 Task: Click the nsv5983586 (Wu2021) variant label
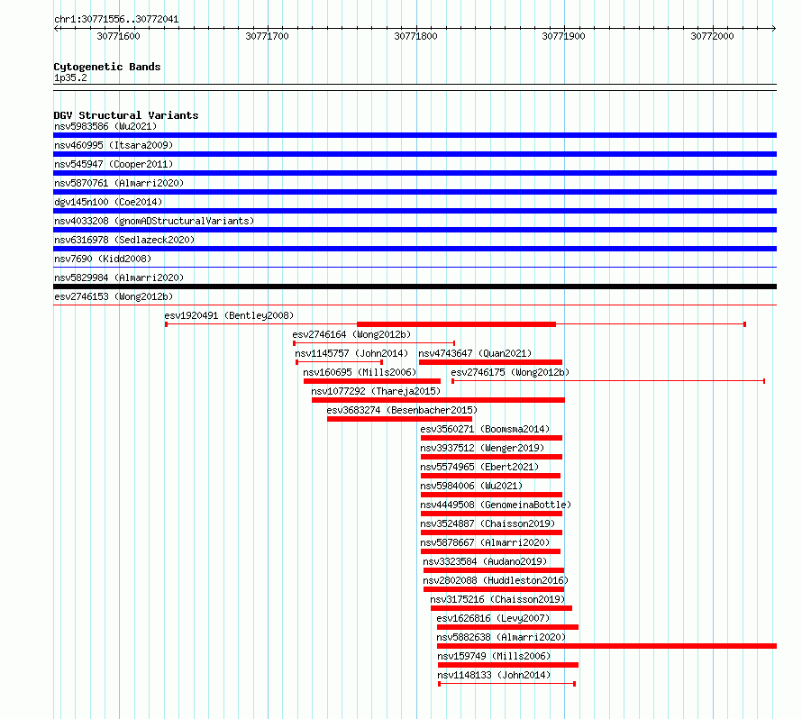point(105,126)
